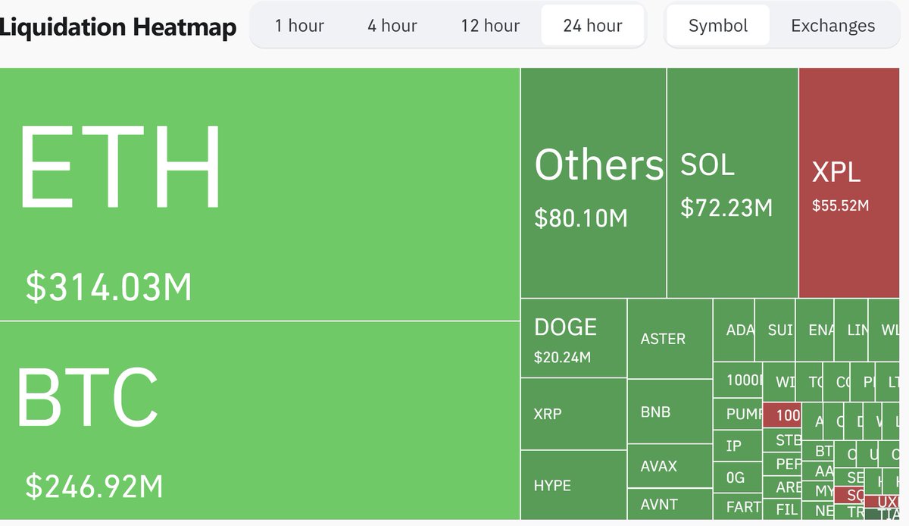Select the red UX tile

(882, 502)
